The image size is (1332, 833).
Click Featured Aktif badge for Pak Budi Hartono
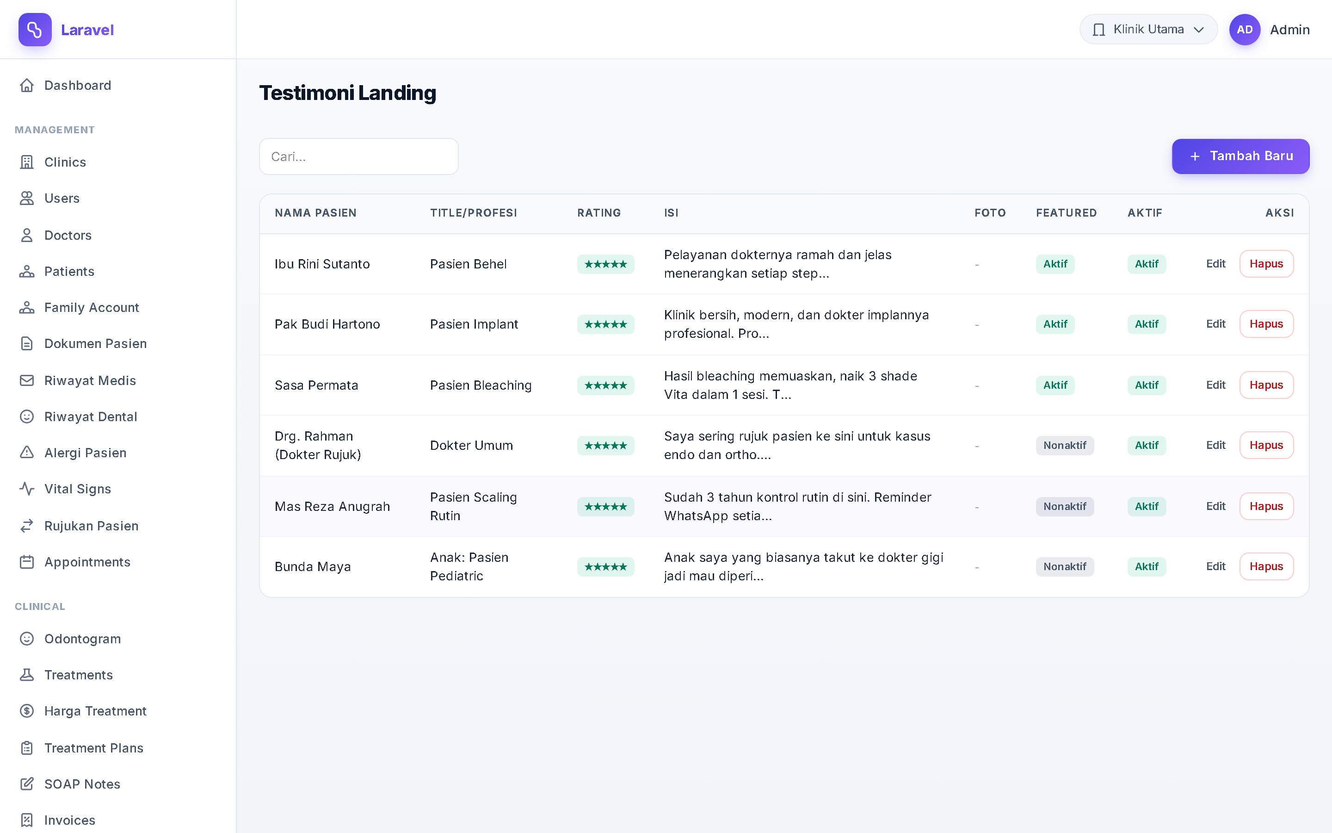1055,324
